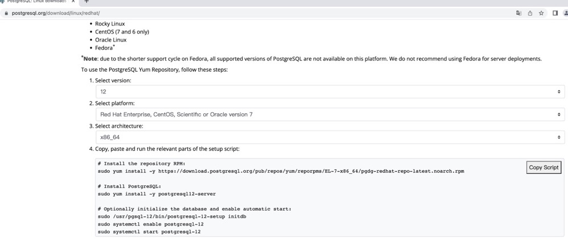Click the 'Optionally initialize the database' comment
568x245 pixels.
(195, 209)
